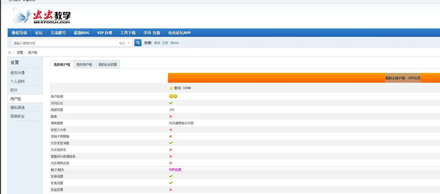Open 密码安全 in settings sidebar
Image resolution: width=440 pixels, height=194 pixels.
tap(18, 116)
